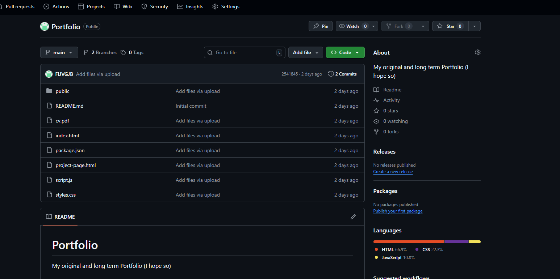Click the FIJVGJB username link
The height and width of the screenshot is (279, 560).
(64, 74)
